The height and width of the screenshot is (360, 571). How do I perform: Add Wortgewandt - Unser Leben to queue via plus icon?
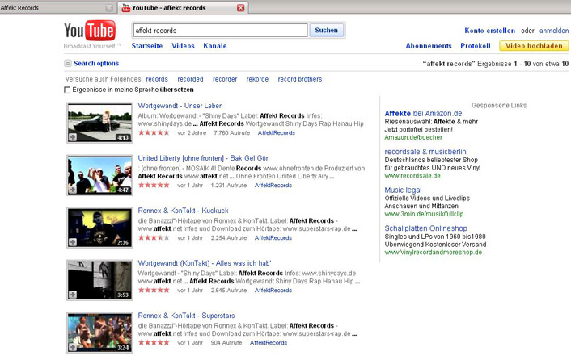73,137
